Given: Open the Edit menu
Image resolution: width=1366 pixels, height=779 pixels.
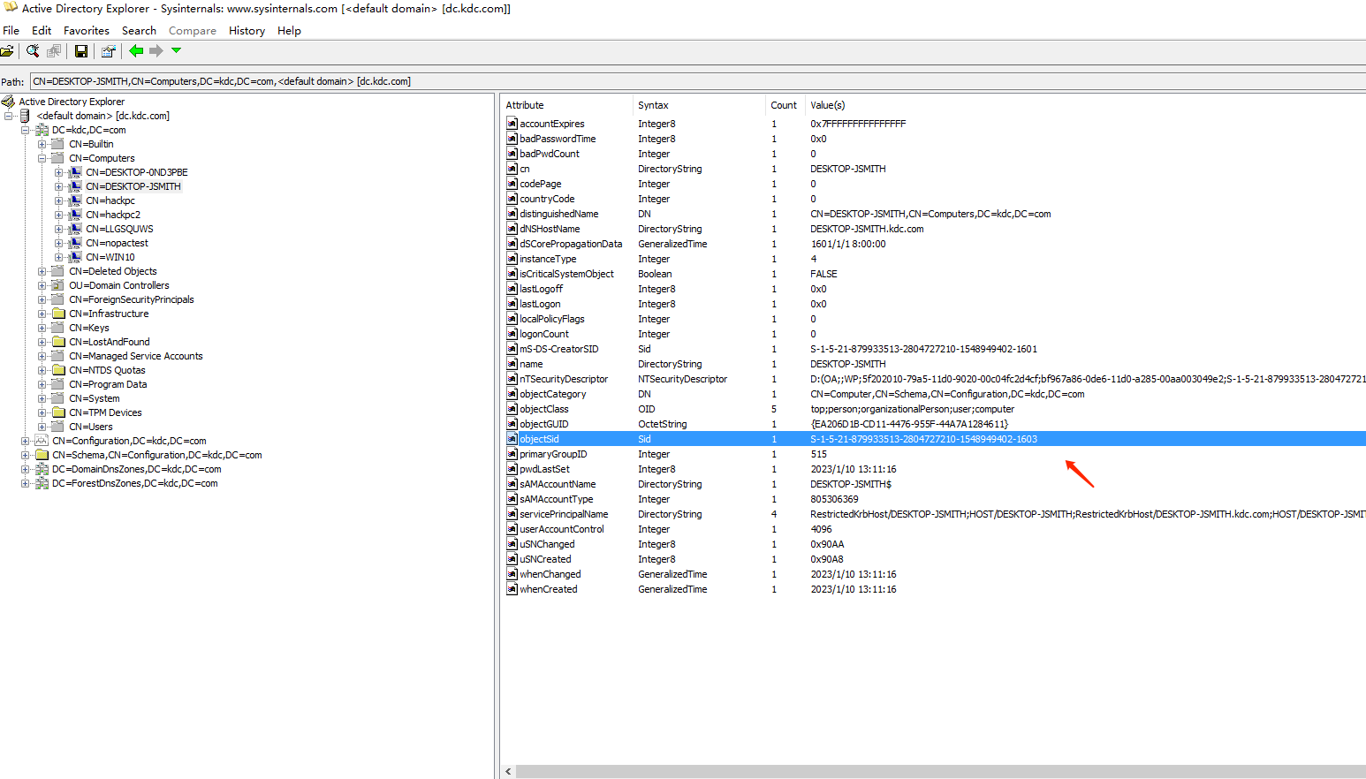Looking at the screenshot, I should [x=42, y=31].
